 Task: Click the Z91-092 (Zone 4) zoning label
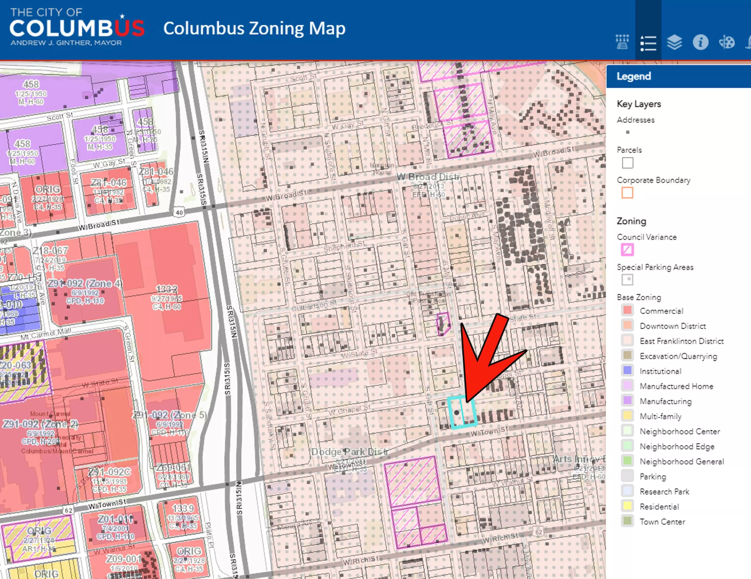click(85, 283)
